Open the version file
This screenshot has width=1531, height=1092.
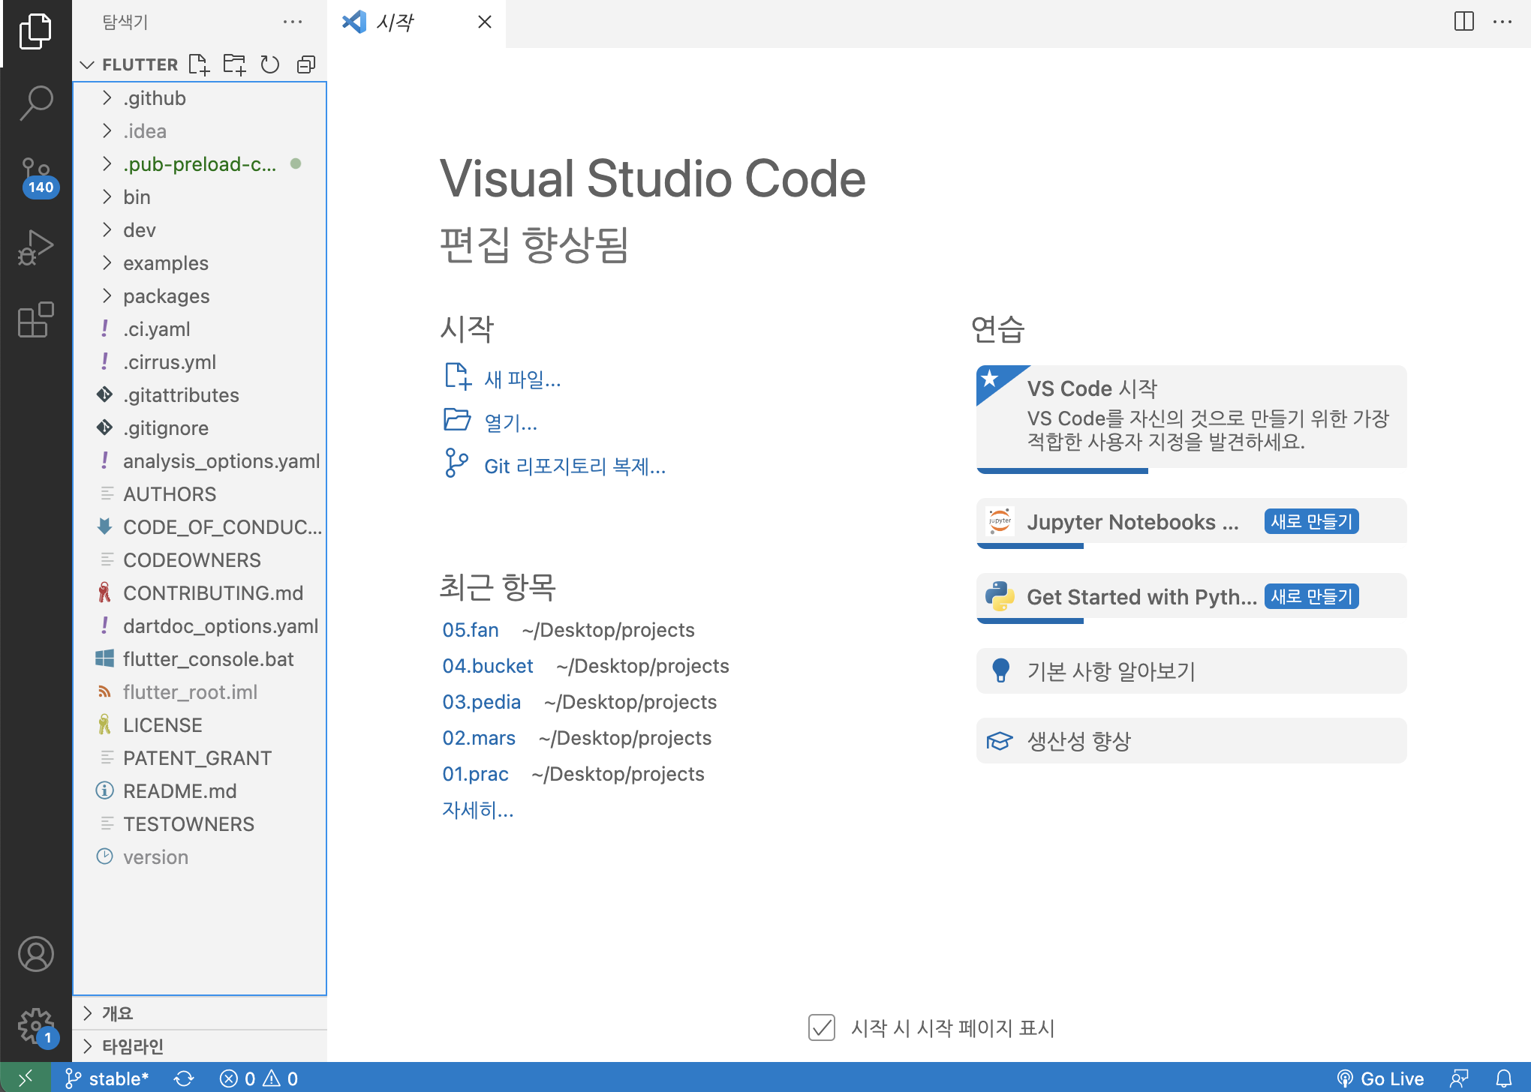click(x=200, y=857)
